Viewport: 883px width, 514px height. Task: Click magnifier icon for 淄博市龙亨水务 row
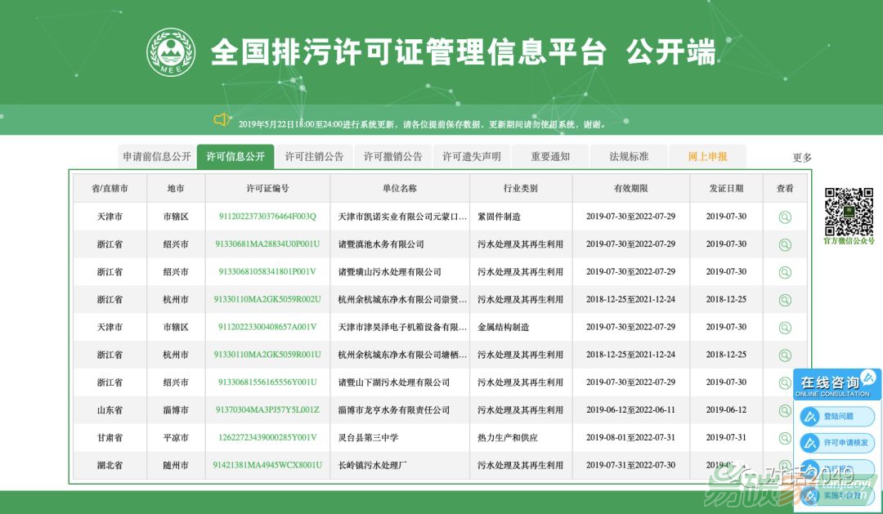pos(785,410)
